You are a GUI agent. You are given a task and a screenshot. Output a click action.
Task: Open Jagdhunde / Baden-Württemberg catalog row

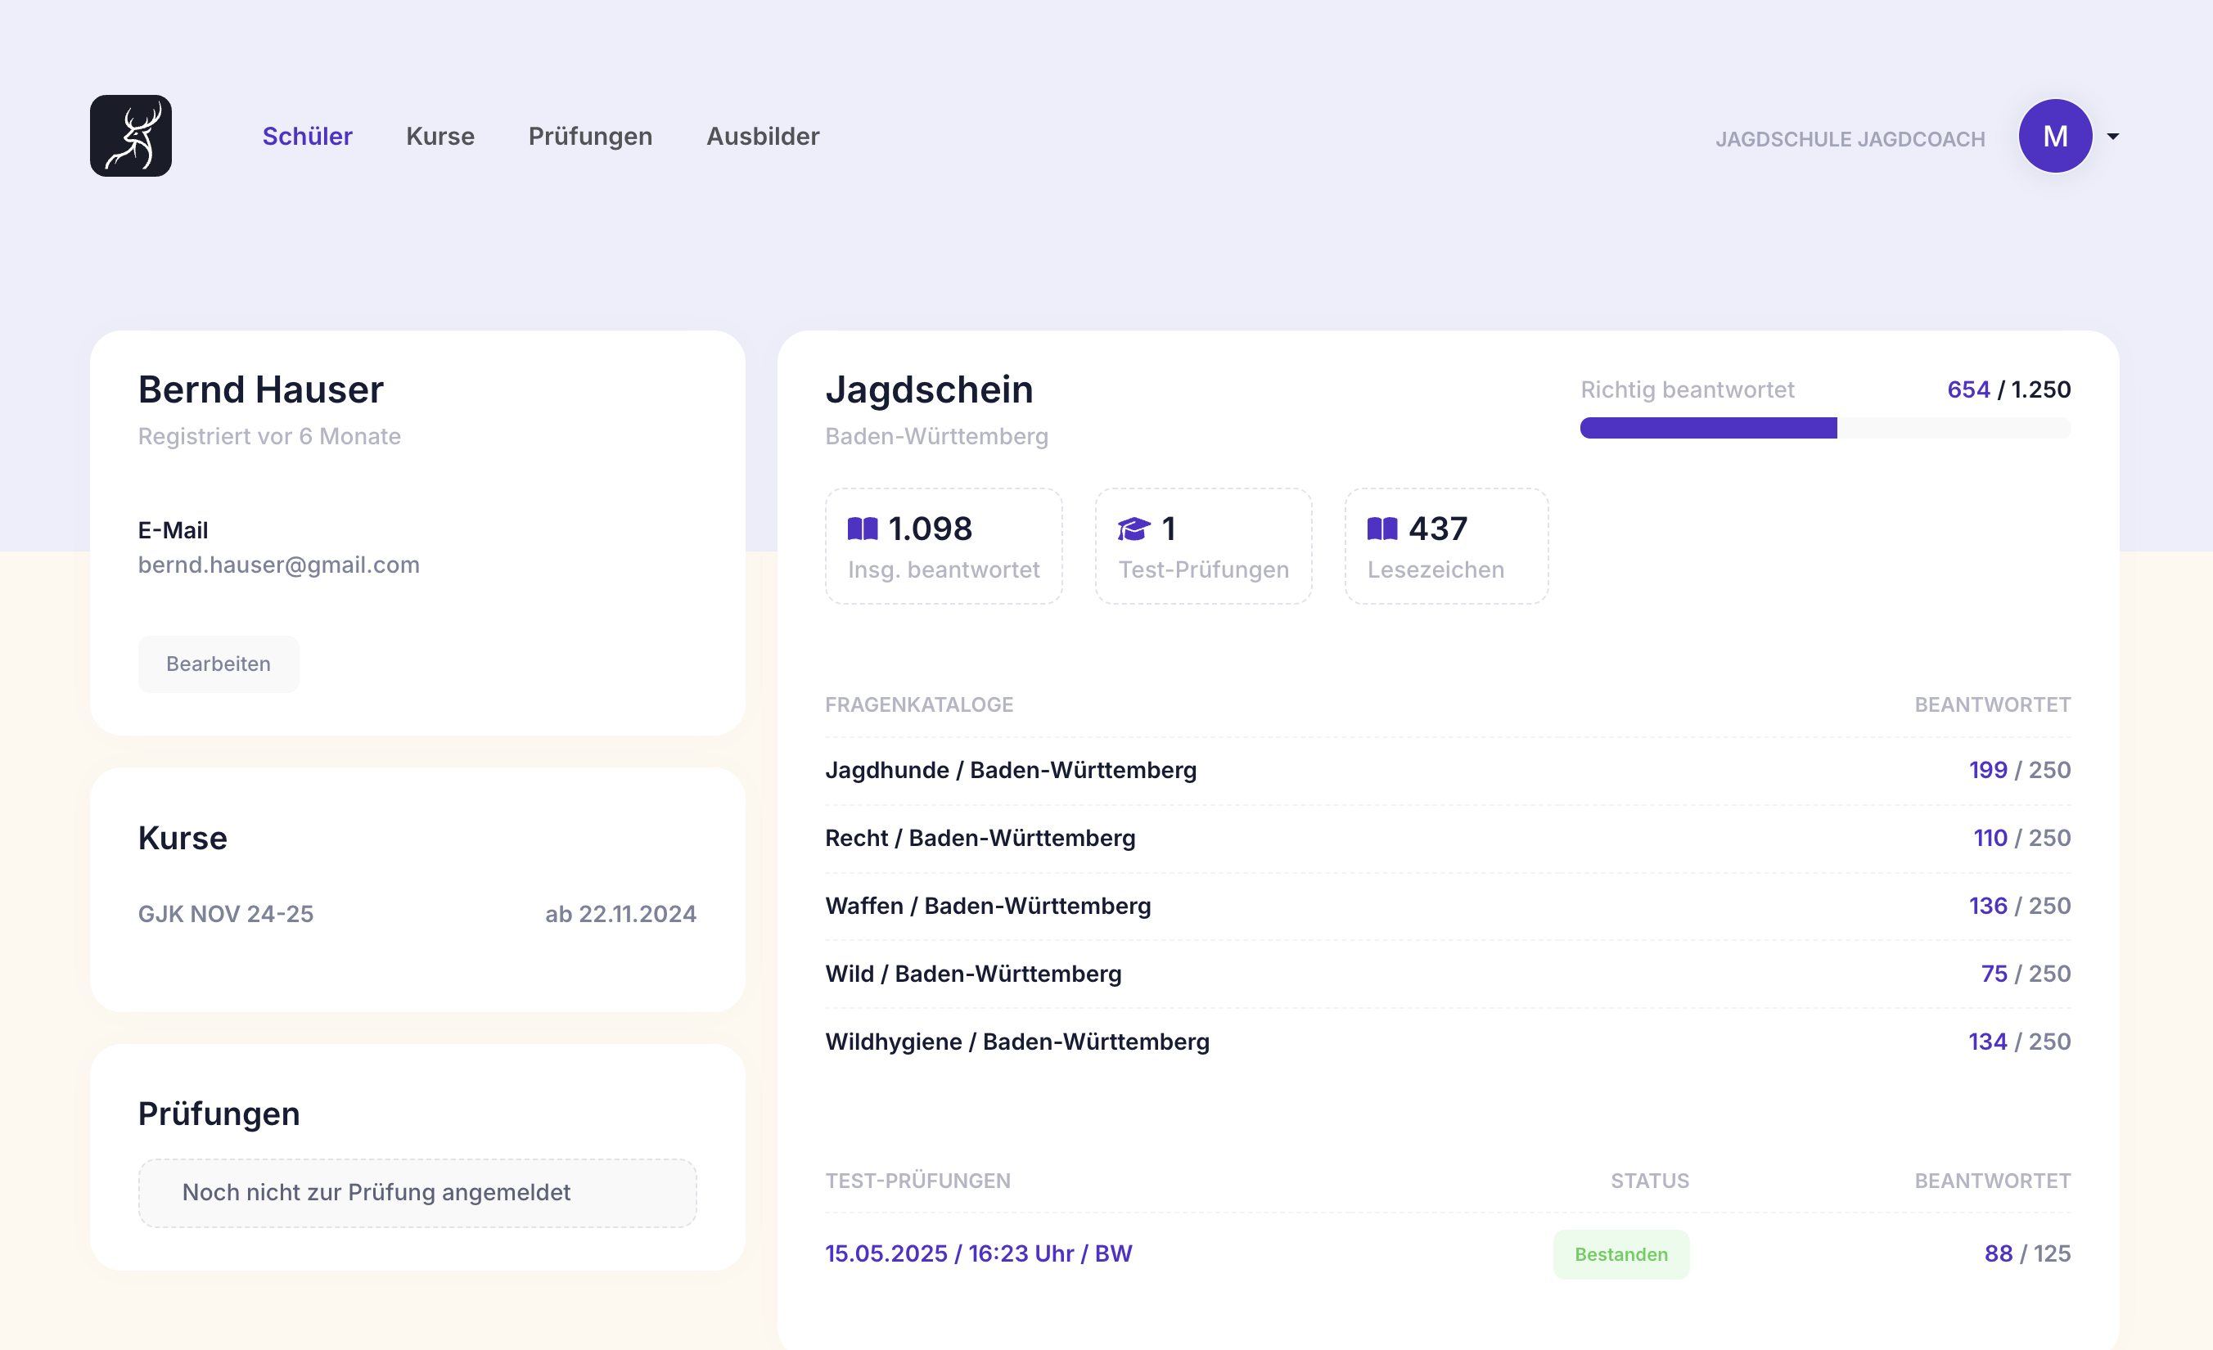point(1011,769)
